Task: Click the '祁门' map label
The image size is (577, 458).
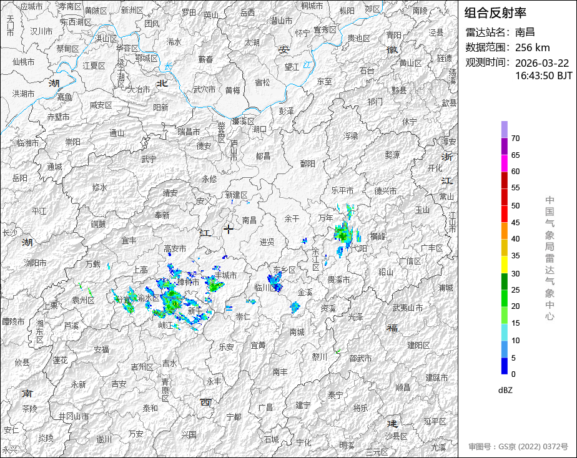Action: (x=375, y=102)
